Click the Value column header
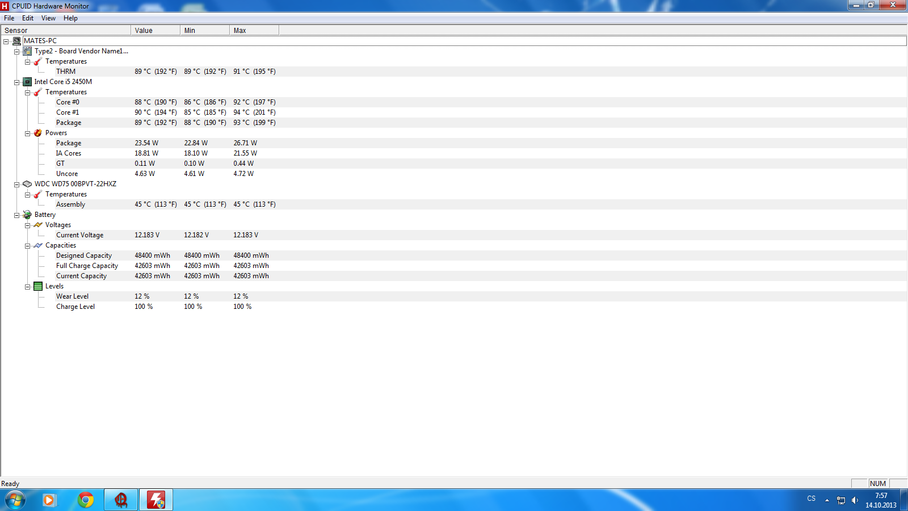The image size is (908, 511). coord(155,31)
